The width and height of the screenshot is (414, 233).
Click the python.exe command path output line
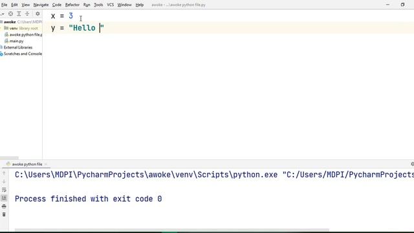(x=214, y=175)
